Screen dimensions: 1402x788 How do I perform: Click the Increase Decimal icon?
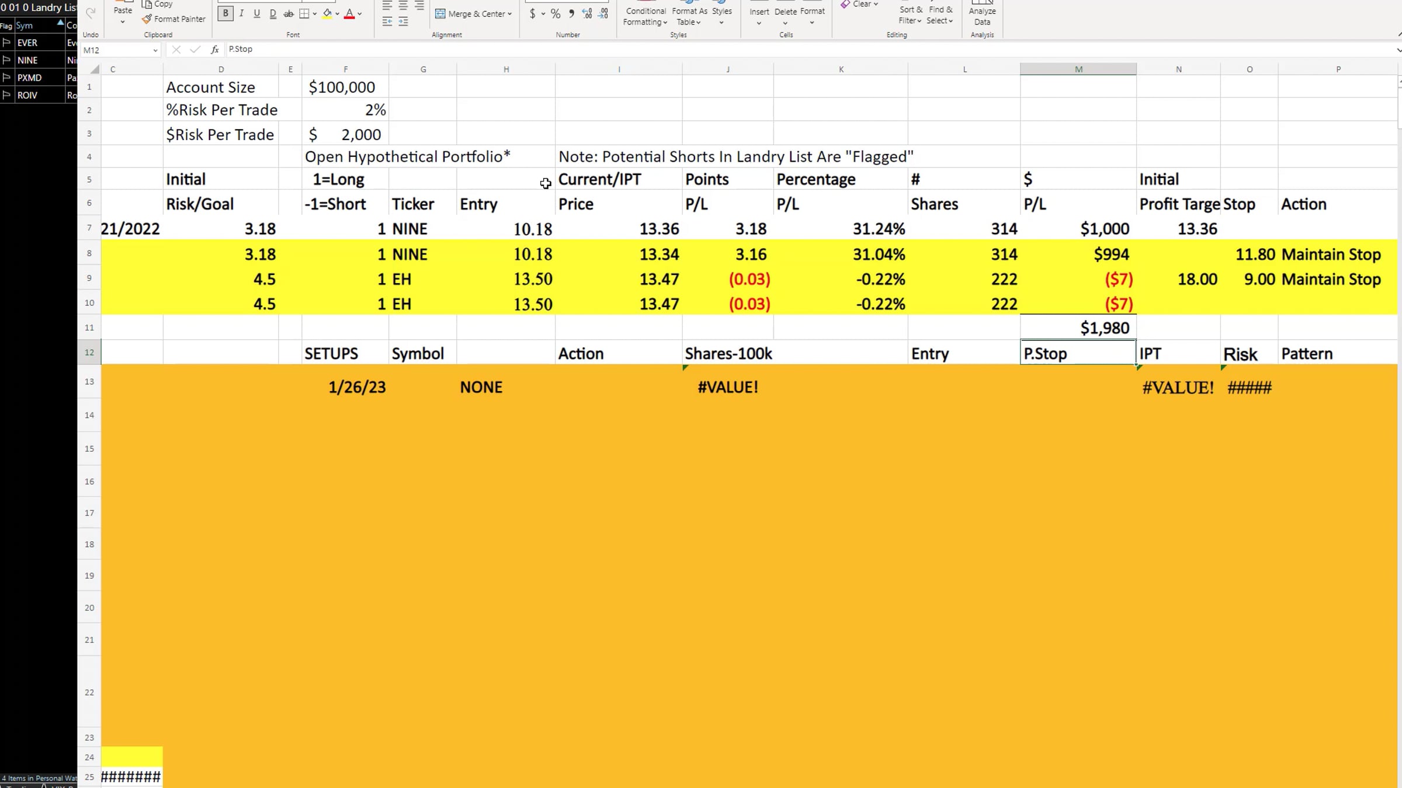[x=587, y=14]
